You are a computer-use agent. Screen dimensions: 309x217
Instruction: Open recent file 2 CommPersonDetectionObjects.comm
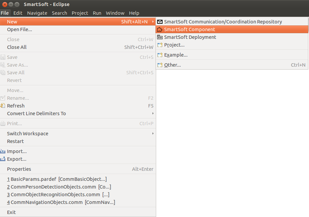78,187
